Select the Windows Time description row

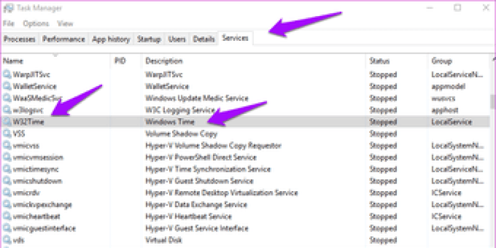[169, 122]
